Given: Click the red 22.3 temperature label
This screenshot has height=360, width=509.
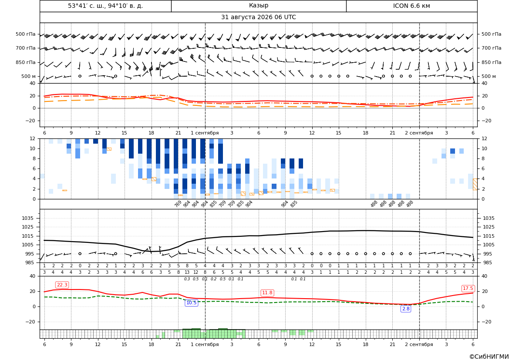Looking at the screenshot, I should (x=62, y=285).
